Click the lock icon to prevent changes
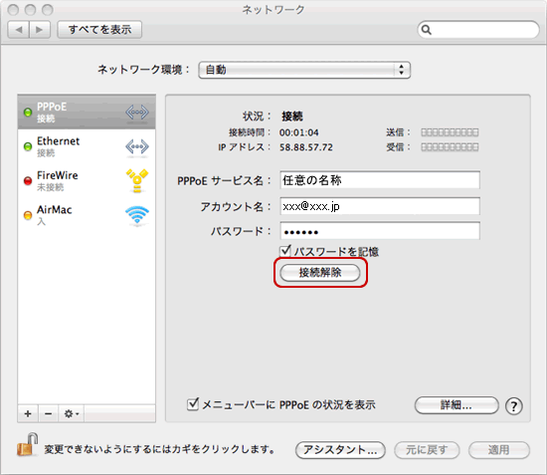This screenshot has height=475, width=547. coord(27,445)
